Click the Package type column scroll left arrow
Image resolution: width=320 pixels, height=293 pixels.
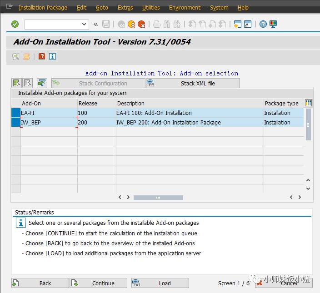click(291, 197)
